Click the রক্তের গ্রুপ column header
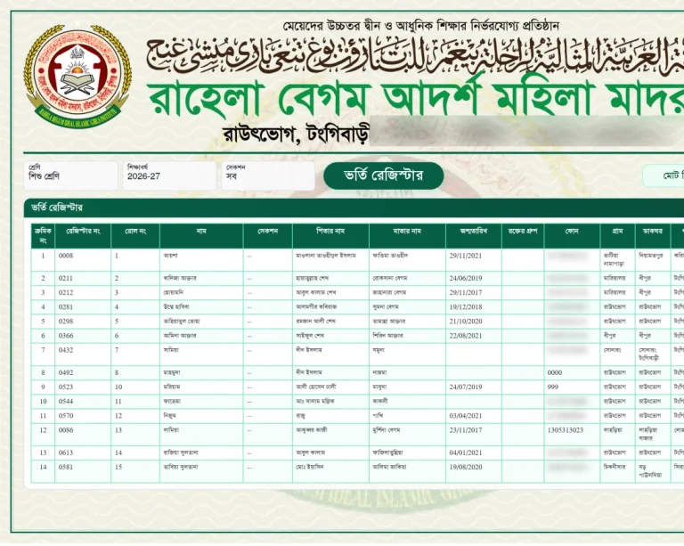Viewport: 684px width, 546px height. coord(523,235)
